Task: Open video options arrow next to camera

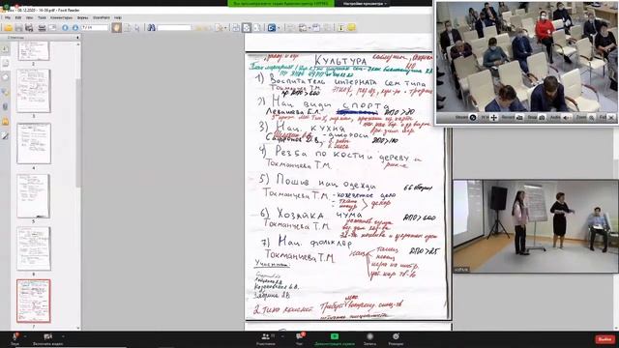Action: tap(64, 336)
